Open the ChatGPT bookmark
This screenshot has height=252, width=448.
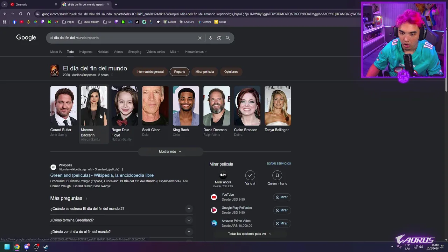(x=187, y=22)
